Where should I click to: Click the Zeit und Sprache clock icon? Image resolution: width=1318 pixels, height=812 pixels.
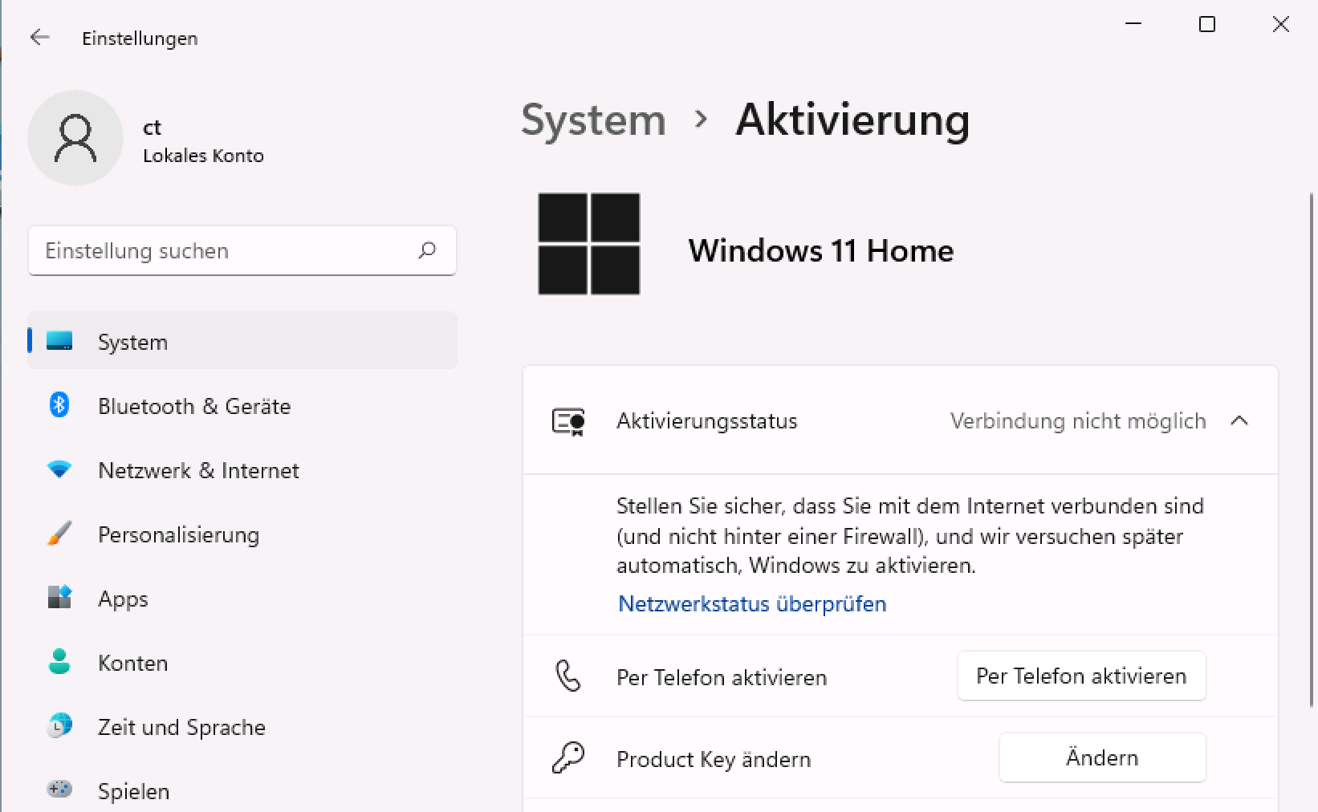[59, 726]
